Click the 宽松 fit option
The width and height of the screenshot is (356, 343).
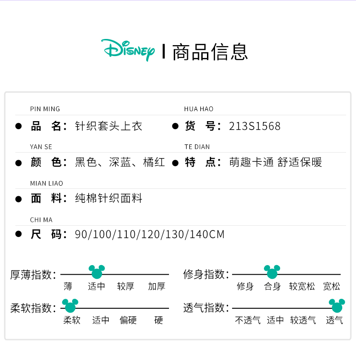332,286
